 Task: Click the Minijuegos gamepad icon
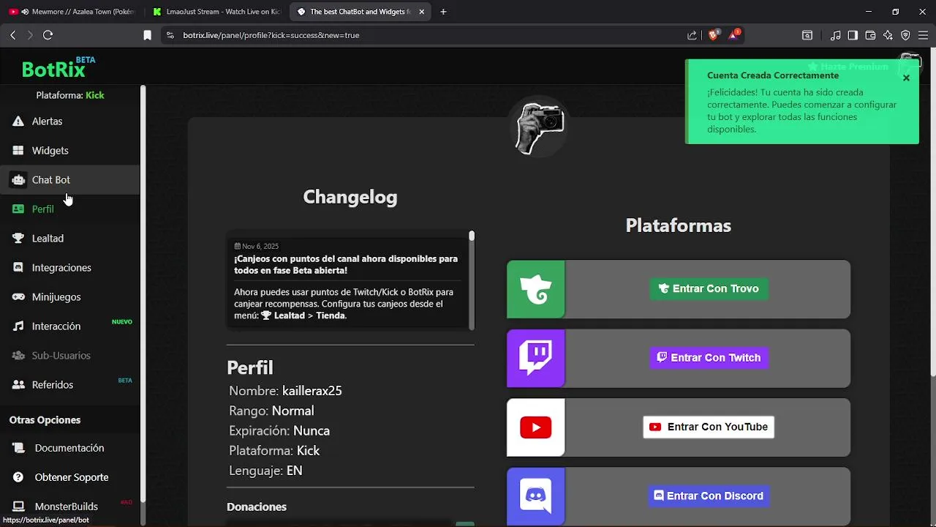[x=18, y=297]
